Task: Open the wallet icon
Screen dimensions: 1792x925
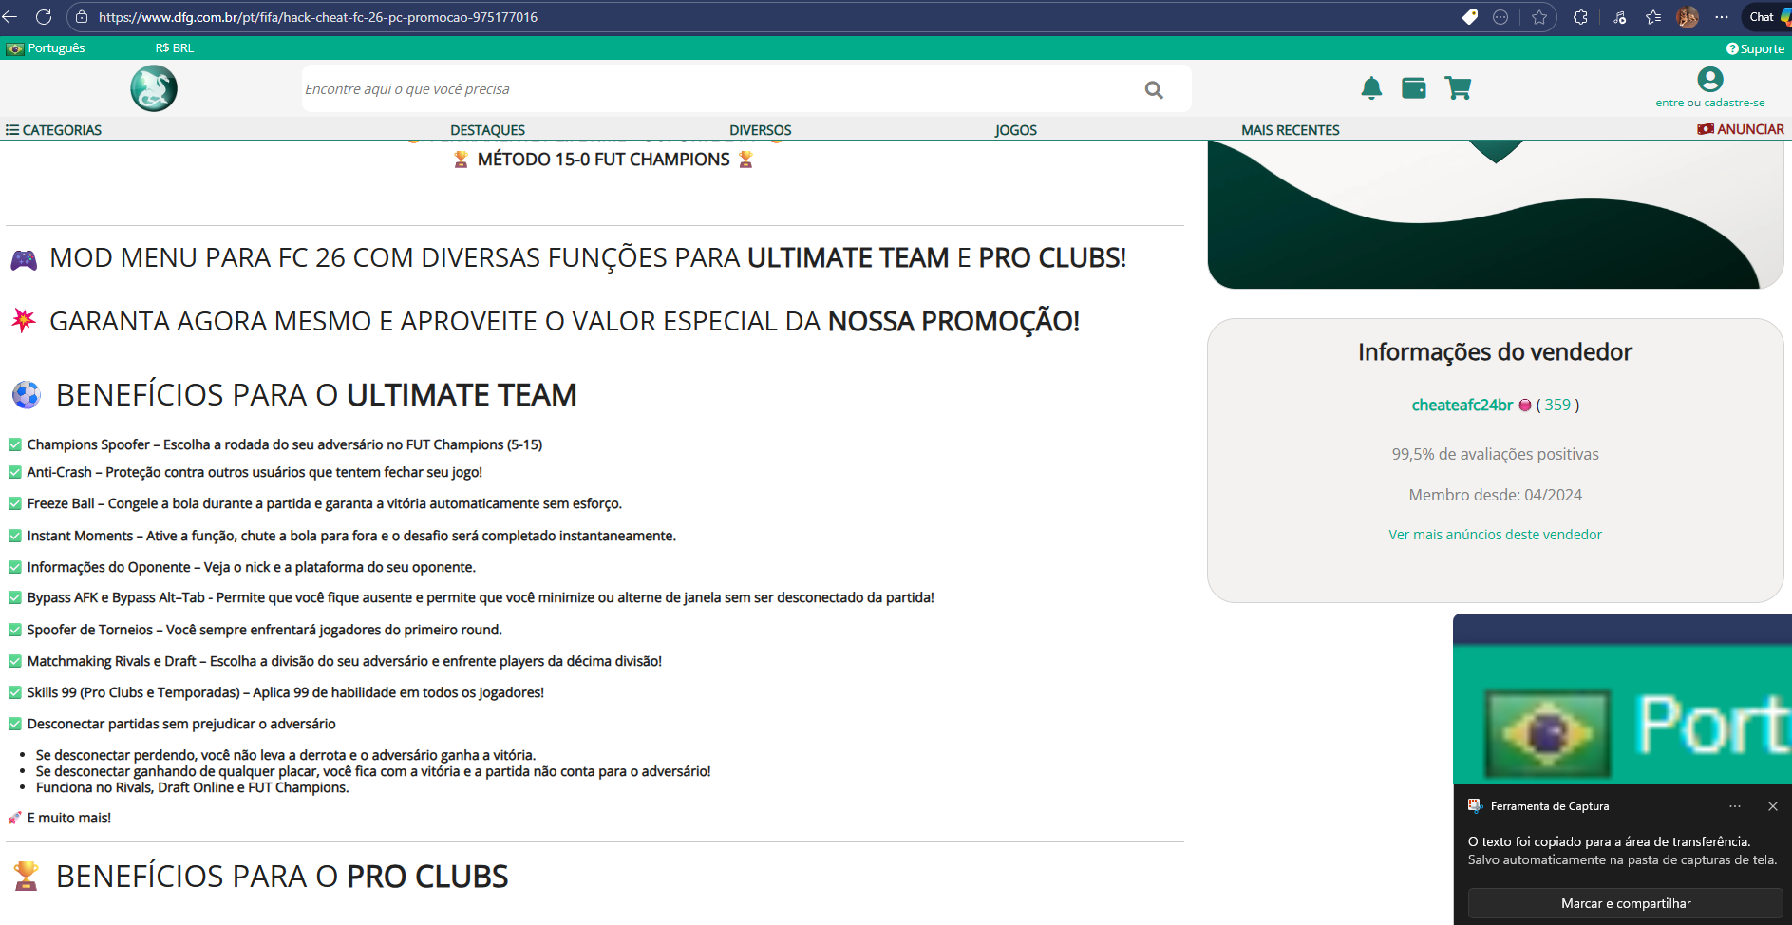Action: pos(1414,88)
